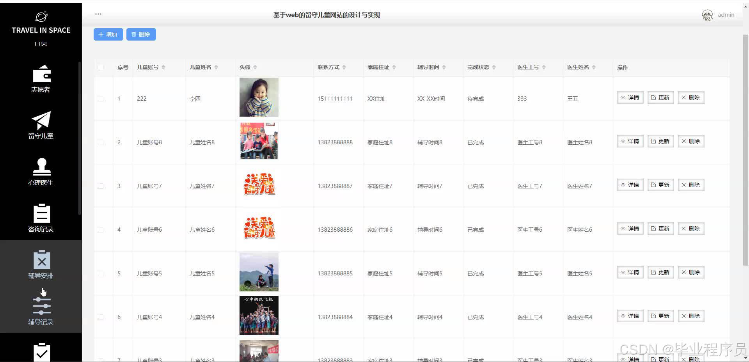Sort by 头像 column arrows
The height and width of the screenshot is (362, 749).
(x=255, y=67)
